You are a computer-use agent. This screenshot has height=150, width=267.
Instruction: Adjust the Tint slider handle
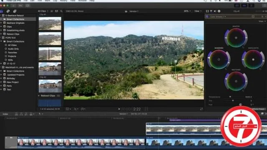233,101
